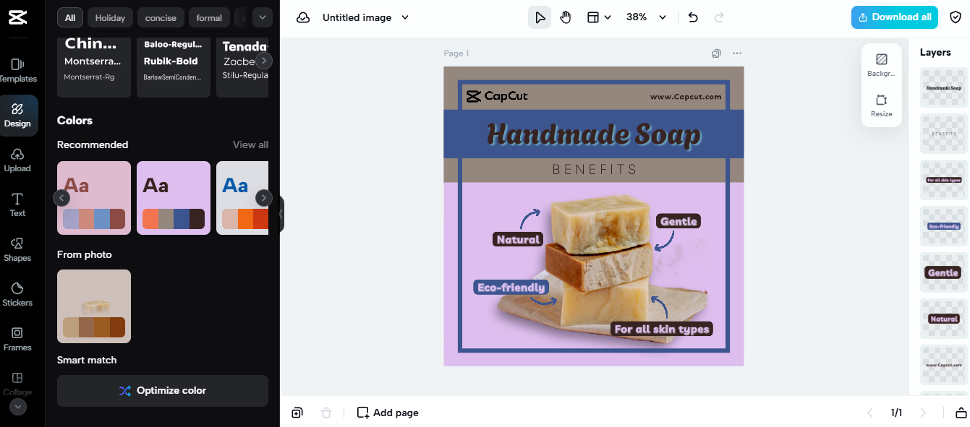The width and height of the screenshot is (970, 427).
Task: Select the Natural label on canvas
Action: coord(518,239)
